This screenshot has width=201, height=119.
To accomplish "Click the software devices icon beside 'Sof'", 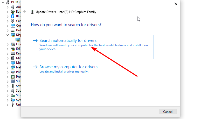I will (12, 86).
